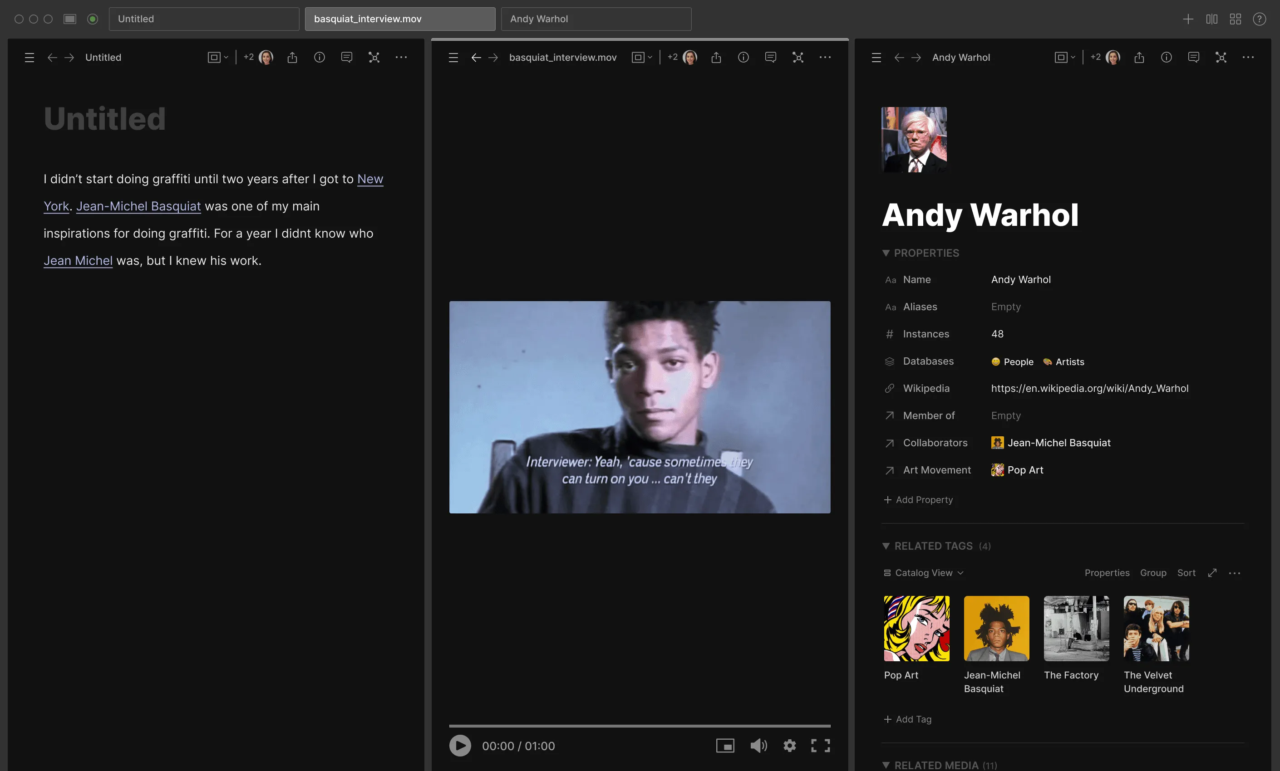The width and height of the screenshot is (1280, 771).
Task: Share the Andy Warhol page
Action: pyautogui.click(x=1139, y=58)
